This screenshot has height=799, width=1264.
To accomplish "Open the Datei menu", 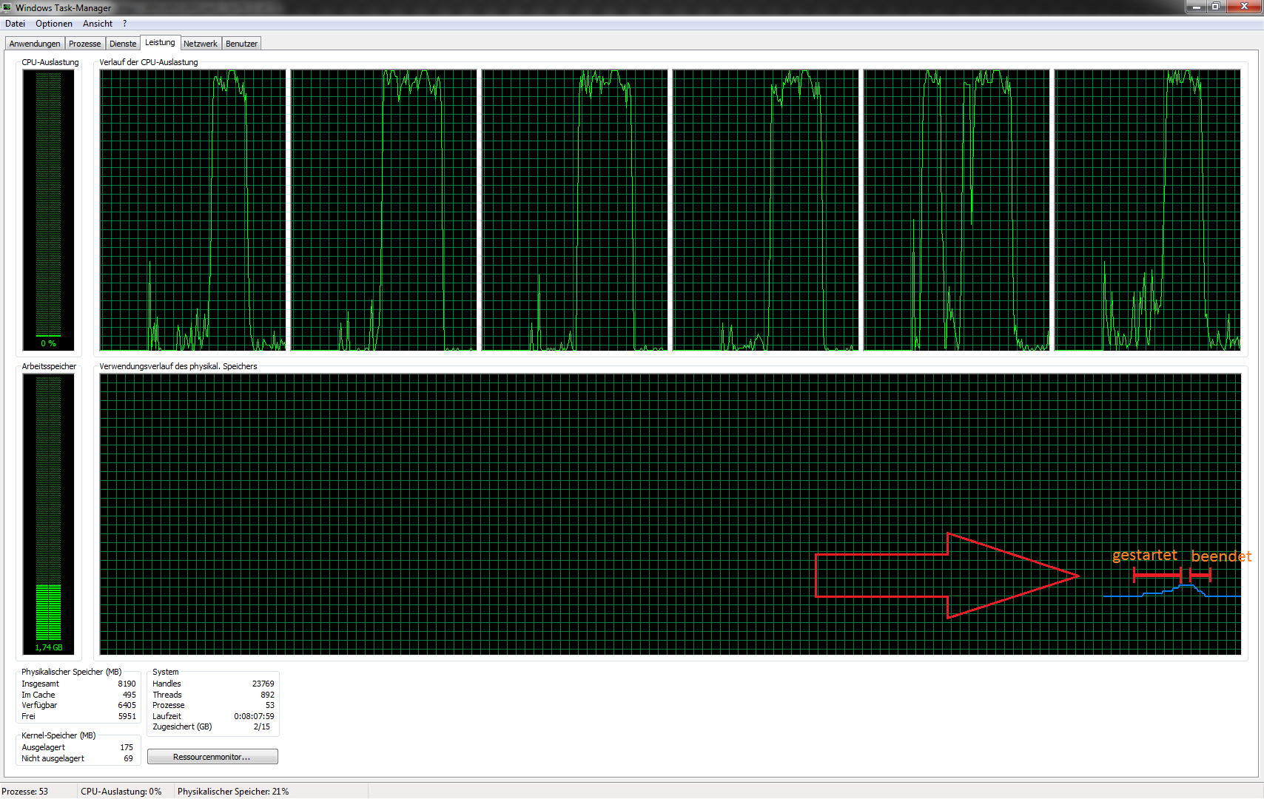I will click(15, 24).
